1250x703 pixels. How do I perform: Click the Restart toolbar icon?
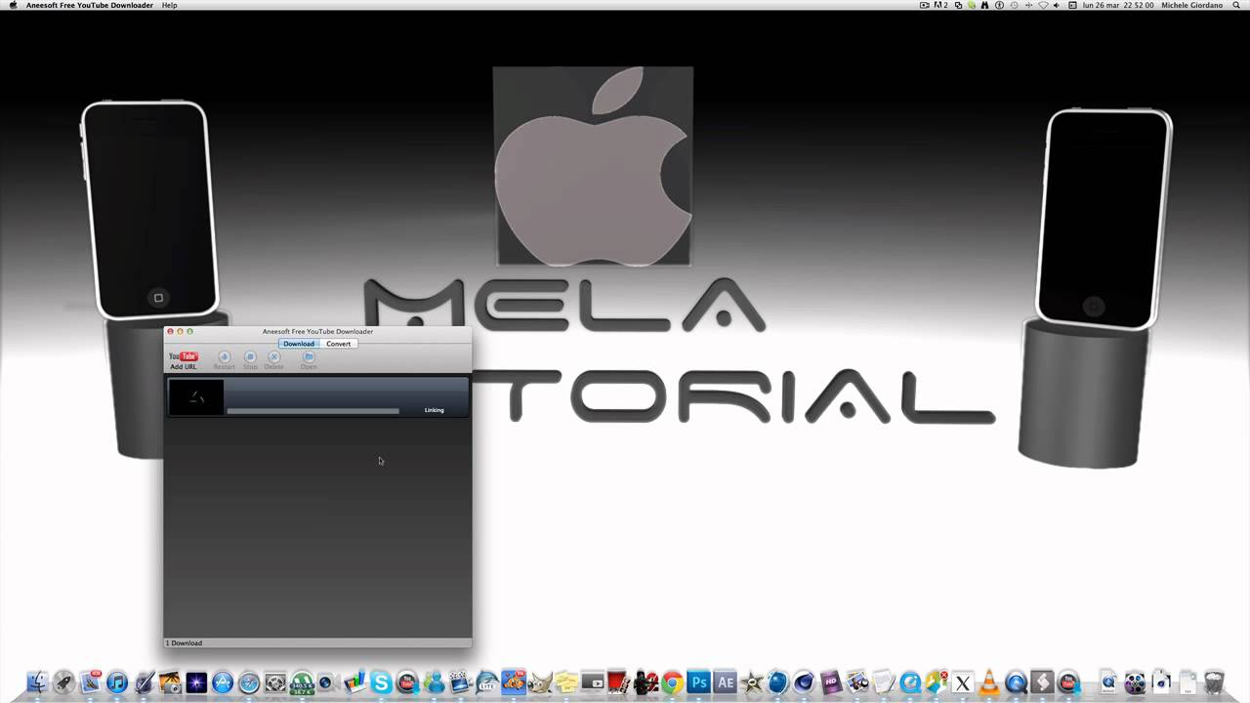[224, 360]
